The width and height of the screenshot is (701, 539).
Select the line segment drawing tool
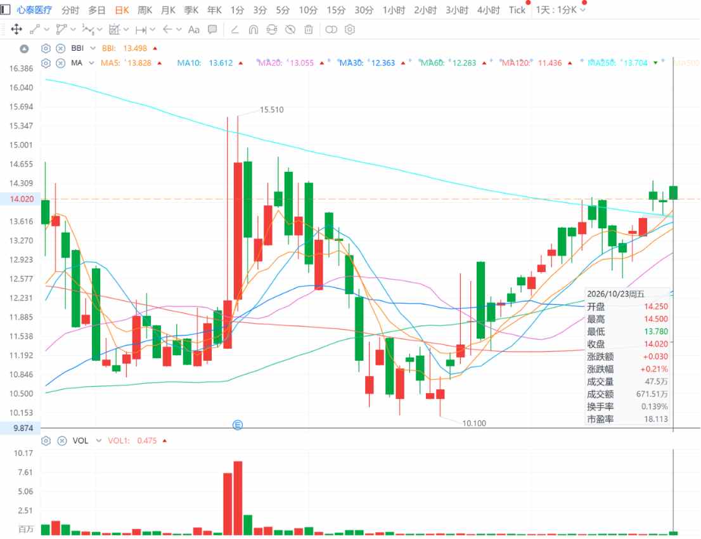pyautogui.click(x=34, y=30)
